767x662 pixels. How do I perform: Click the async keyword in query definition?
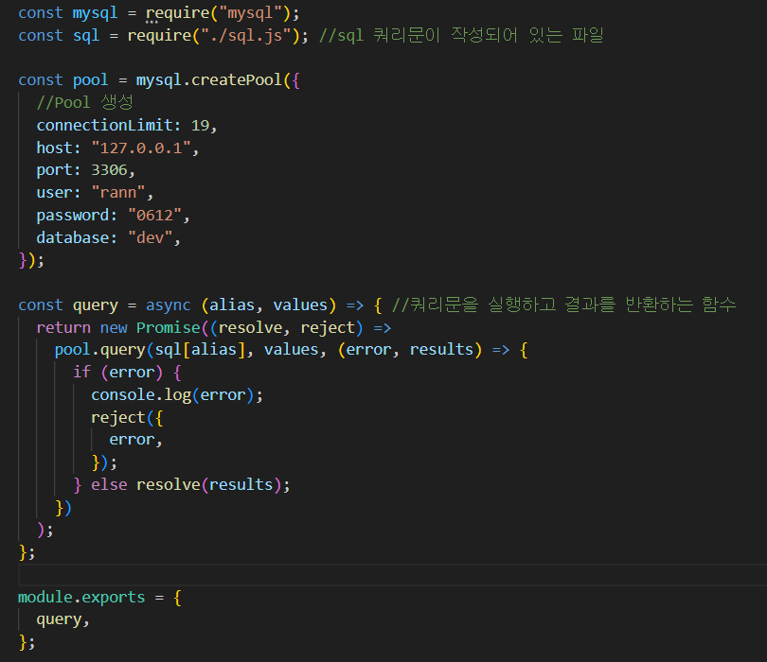click(168, 305)
